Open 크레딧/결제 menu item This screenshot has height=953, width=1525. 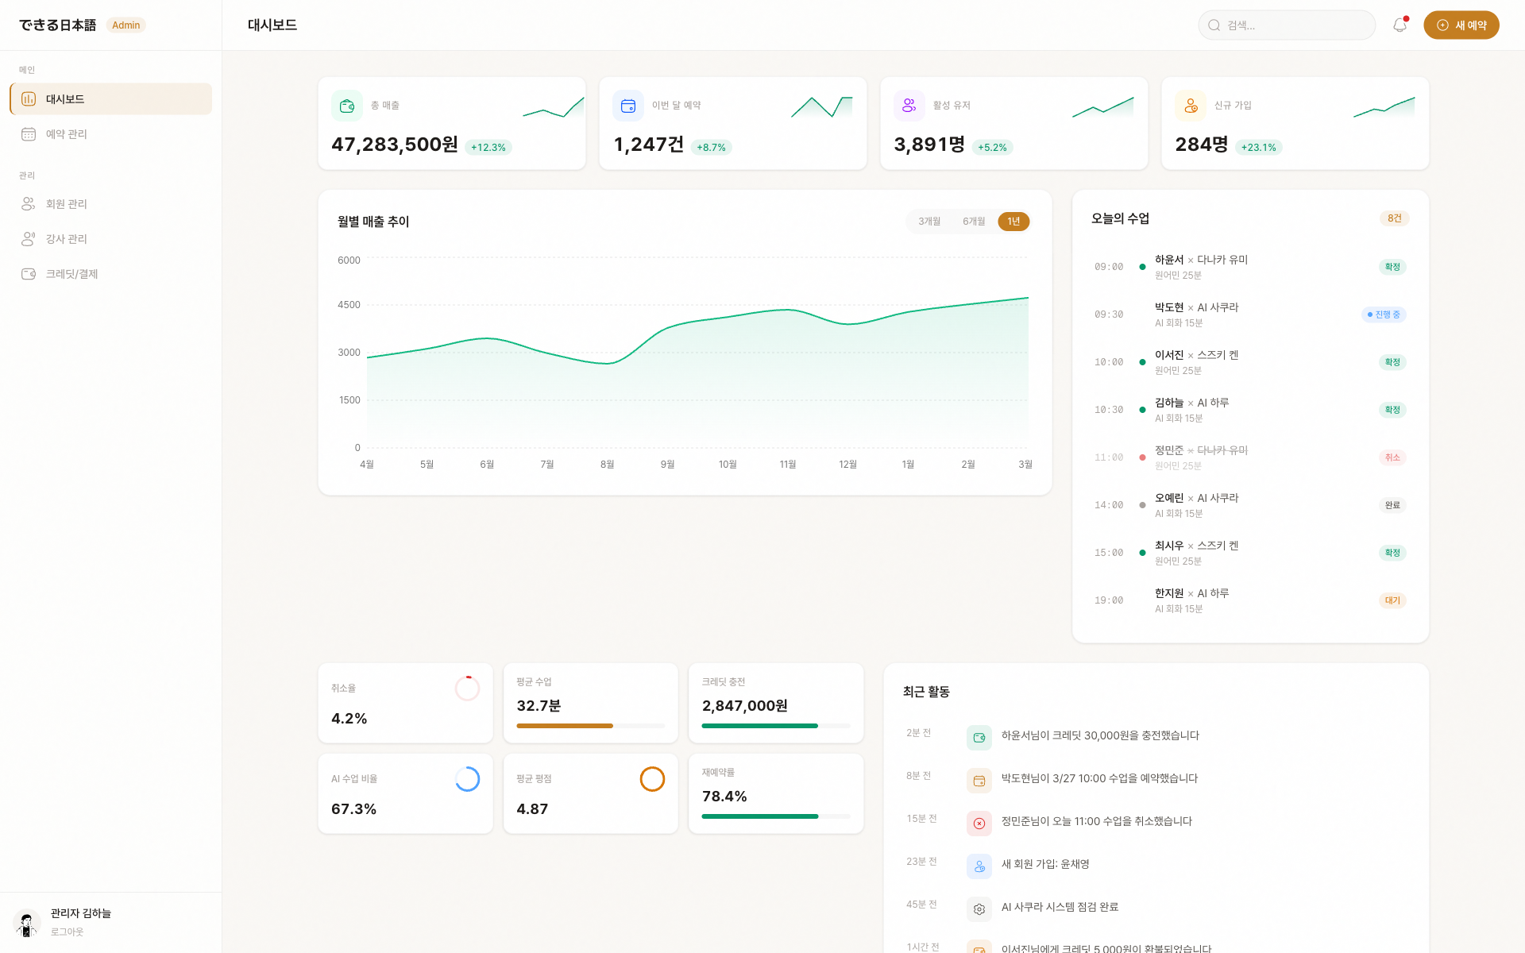[71, 274]
